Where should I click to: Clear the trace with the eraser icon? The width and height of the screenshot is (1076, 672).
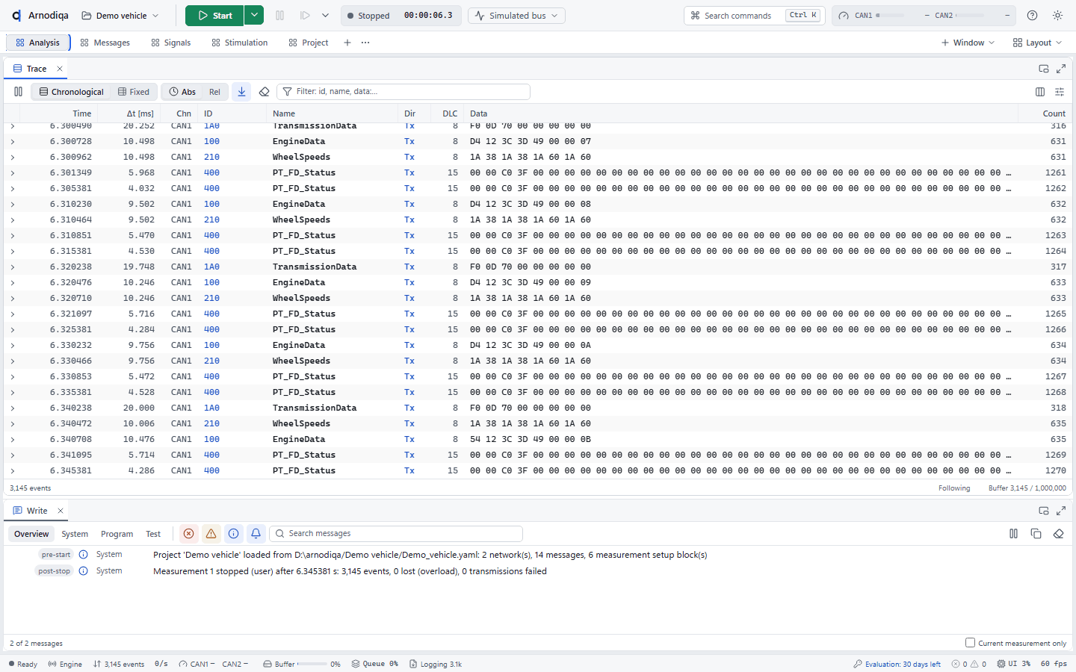coord(264,92)
